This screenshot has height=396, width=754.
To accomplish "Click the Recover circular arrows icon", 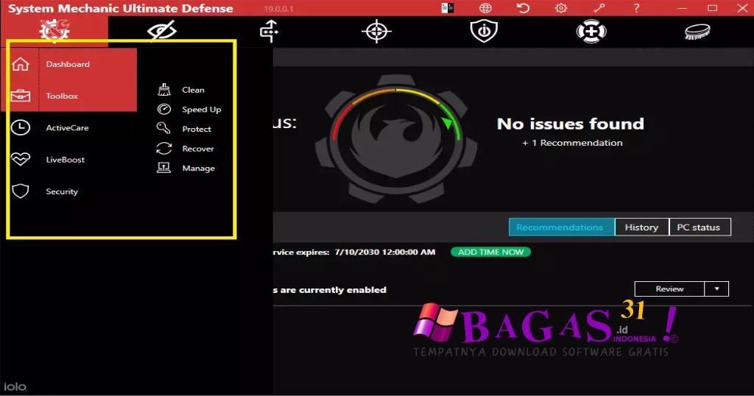I will pos(164,149).
